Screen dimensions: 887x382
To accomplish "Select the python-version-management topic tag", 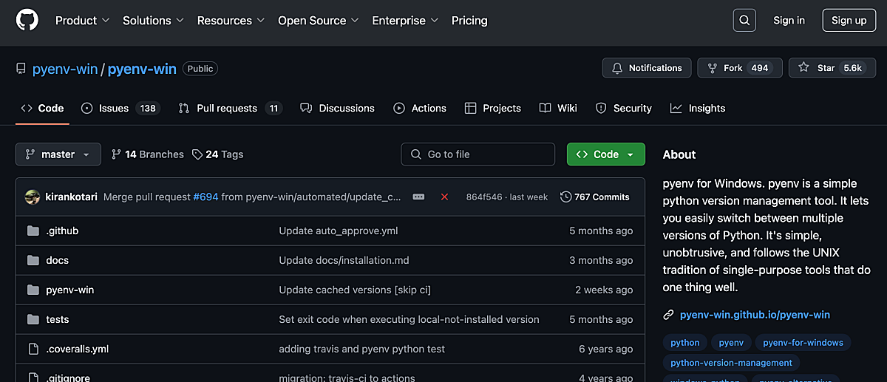I will click(x=731, y=363).
